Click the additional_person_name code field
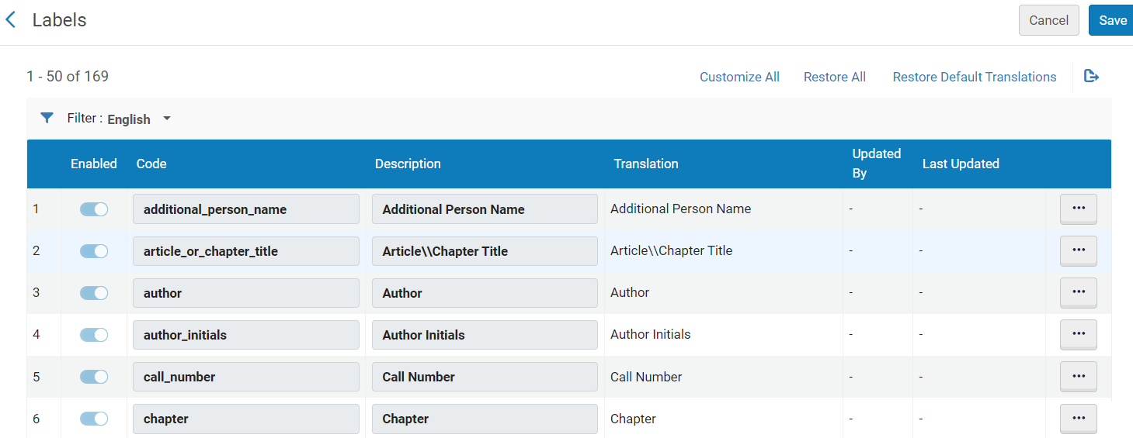 coord(246,209)
